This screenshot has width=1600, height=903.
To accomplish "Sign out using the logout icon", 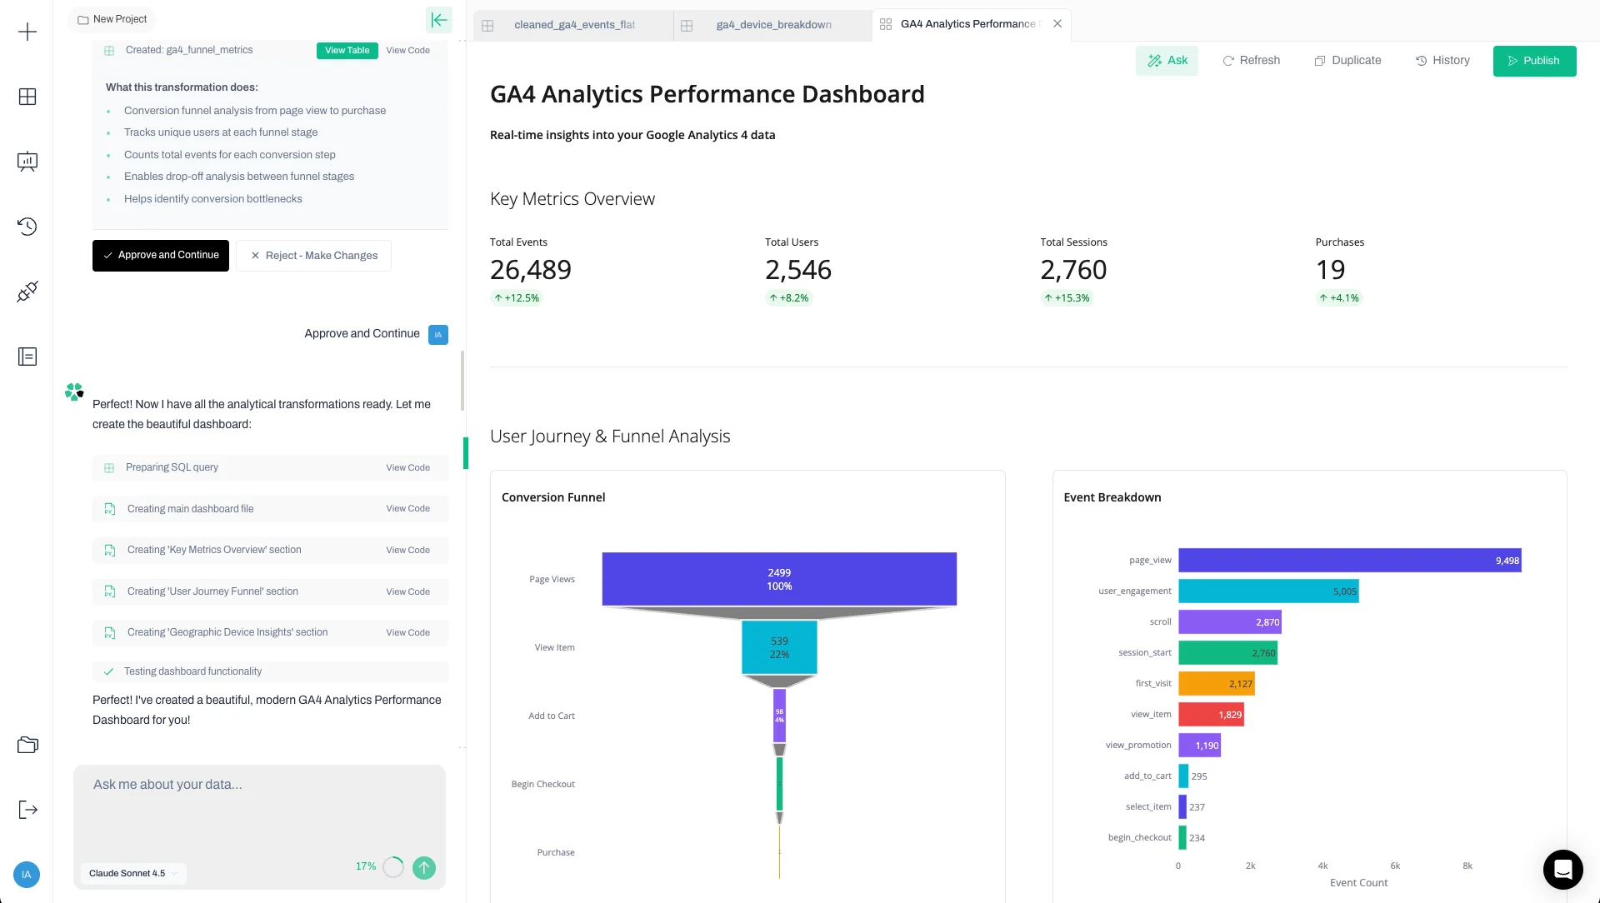I will coord(27,809).
